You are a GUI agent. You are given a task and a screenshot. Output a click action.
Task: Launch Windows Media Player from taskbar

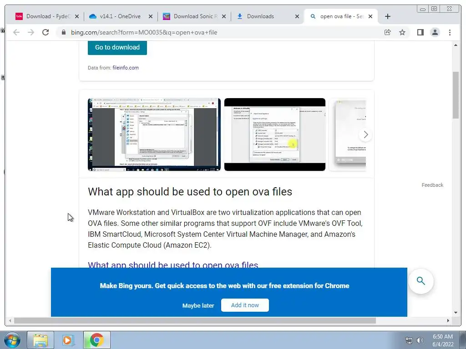coord(68,340)
